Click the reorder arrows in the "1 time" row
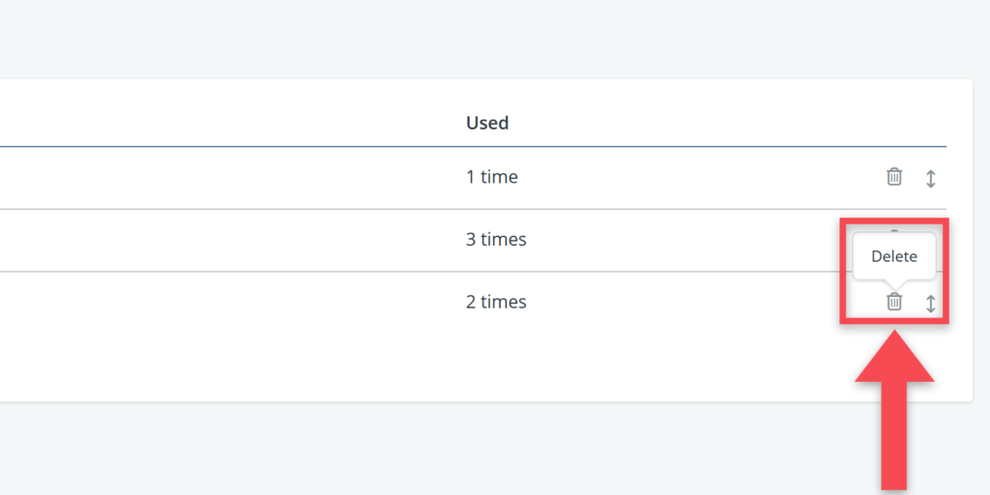This screenshot has width=990, height=495. [x=931, y=178]
